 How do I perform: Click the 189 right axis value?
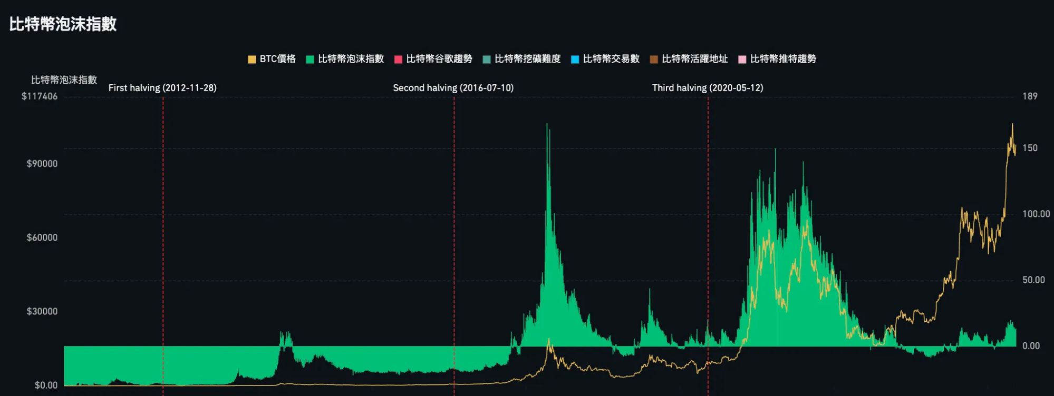pos(1029,96)
